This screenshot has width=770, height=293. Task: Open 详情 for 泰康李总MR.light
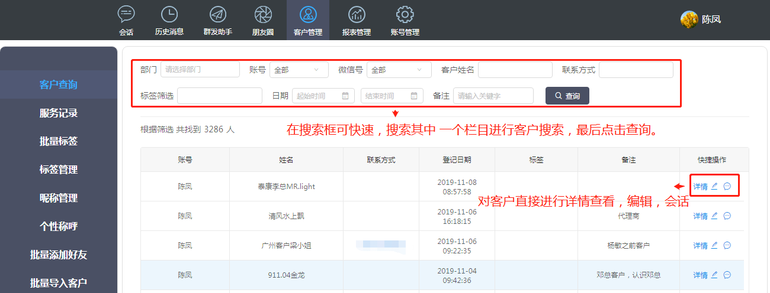click(x=700, y=187)
